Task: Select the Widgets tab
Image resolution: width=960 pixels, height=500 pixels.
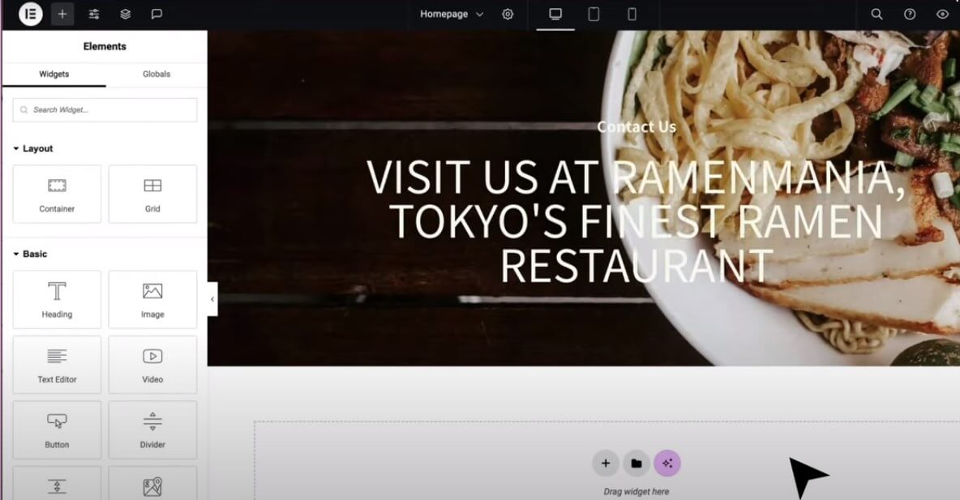Action: [54, 74]
